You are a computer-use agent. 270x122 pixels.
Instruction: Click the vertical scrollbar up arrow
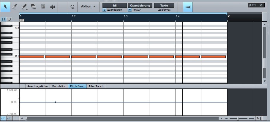pos(265,24)
